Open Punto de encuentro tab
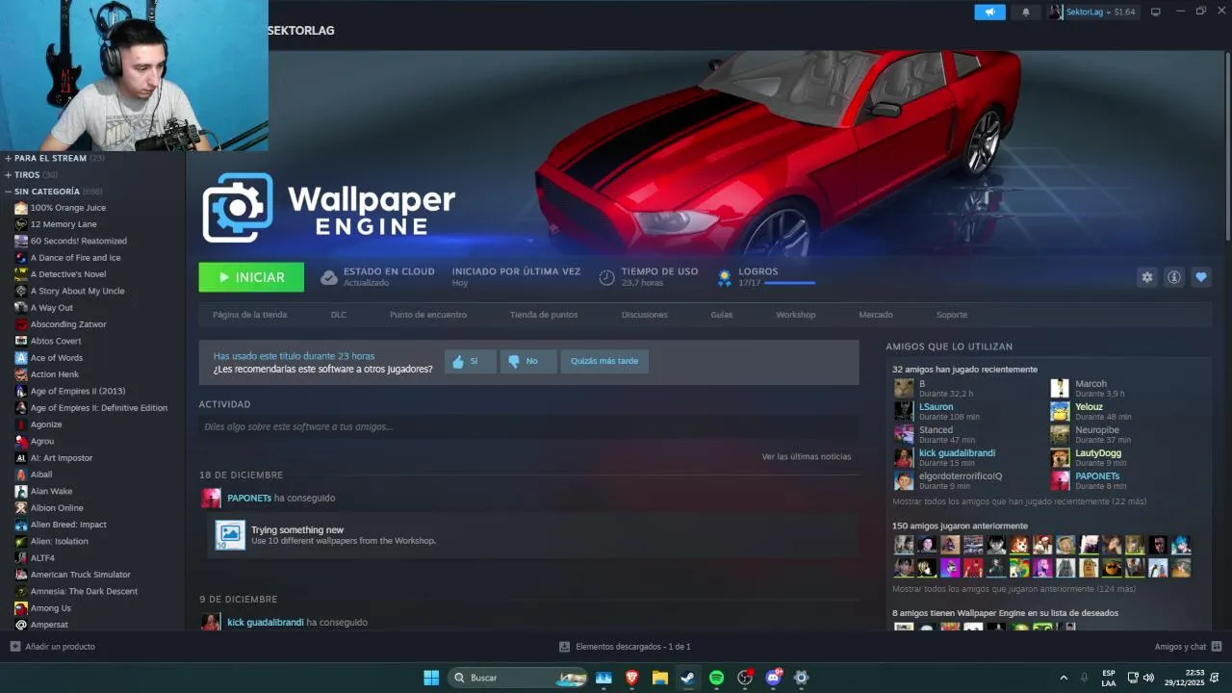This screenshot has height=693, width=1232. coord(428,315)
